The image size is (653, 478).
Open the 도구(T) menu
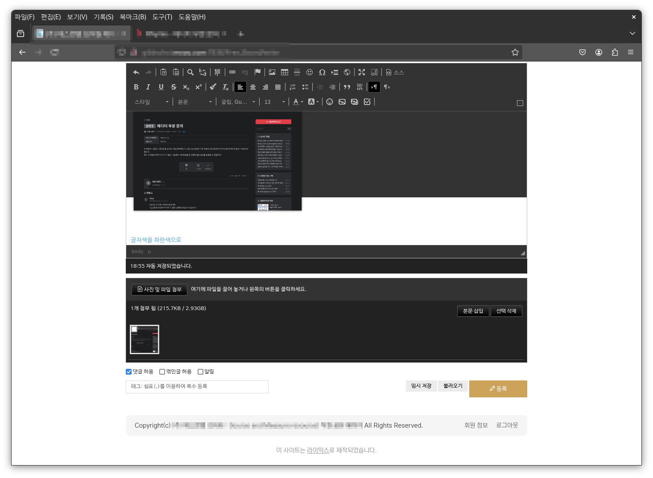(x=162, y=17)
